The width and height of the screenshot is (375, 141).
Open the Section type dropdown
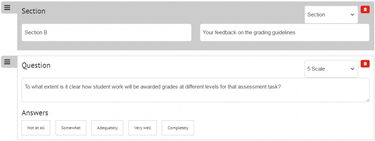point(331,15)
